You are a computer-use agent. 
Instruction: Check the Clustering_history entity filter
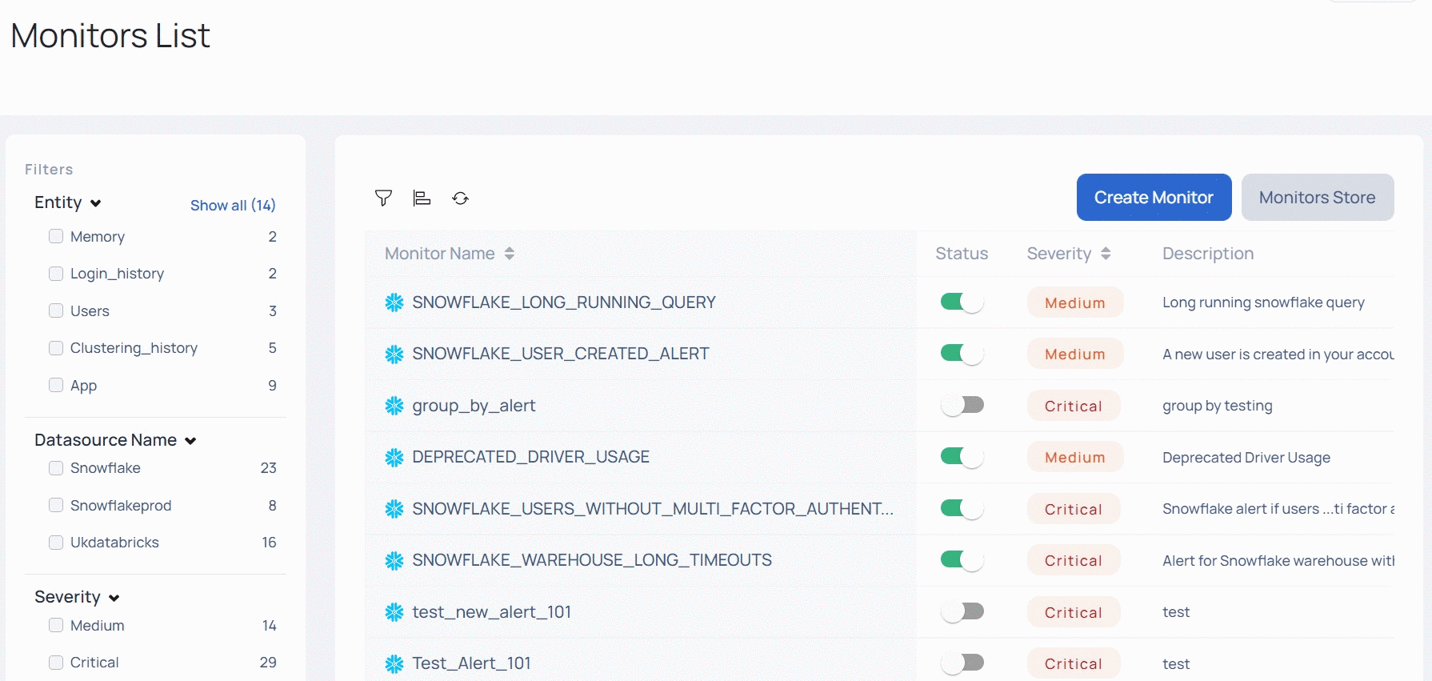point(56,348)
